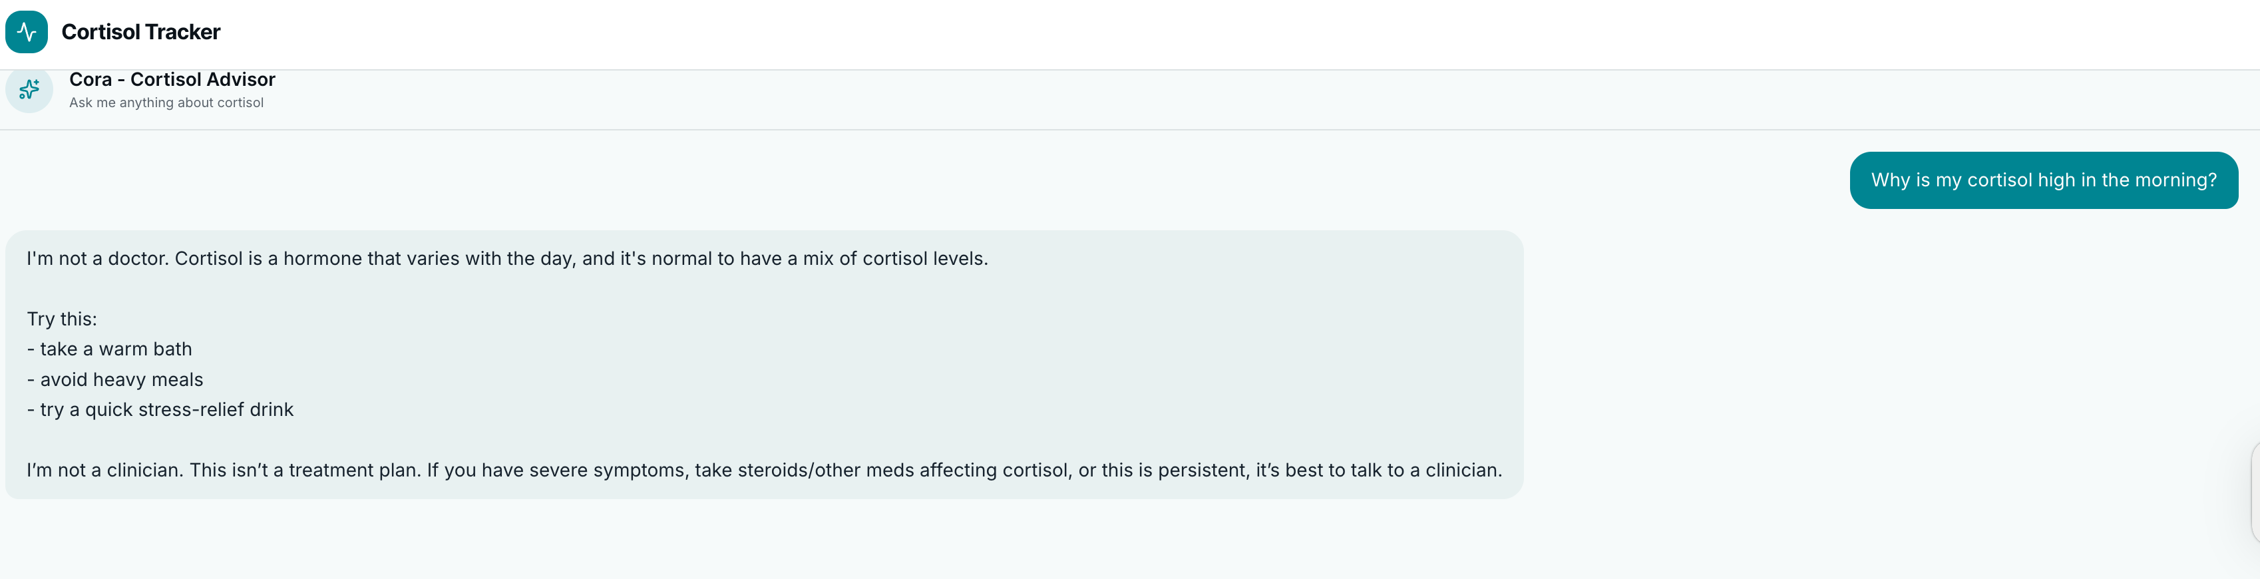Select the "try a quick stress-relief drink" suggestion
Screen dimensions: 2260x579
(166, 410)
